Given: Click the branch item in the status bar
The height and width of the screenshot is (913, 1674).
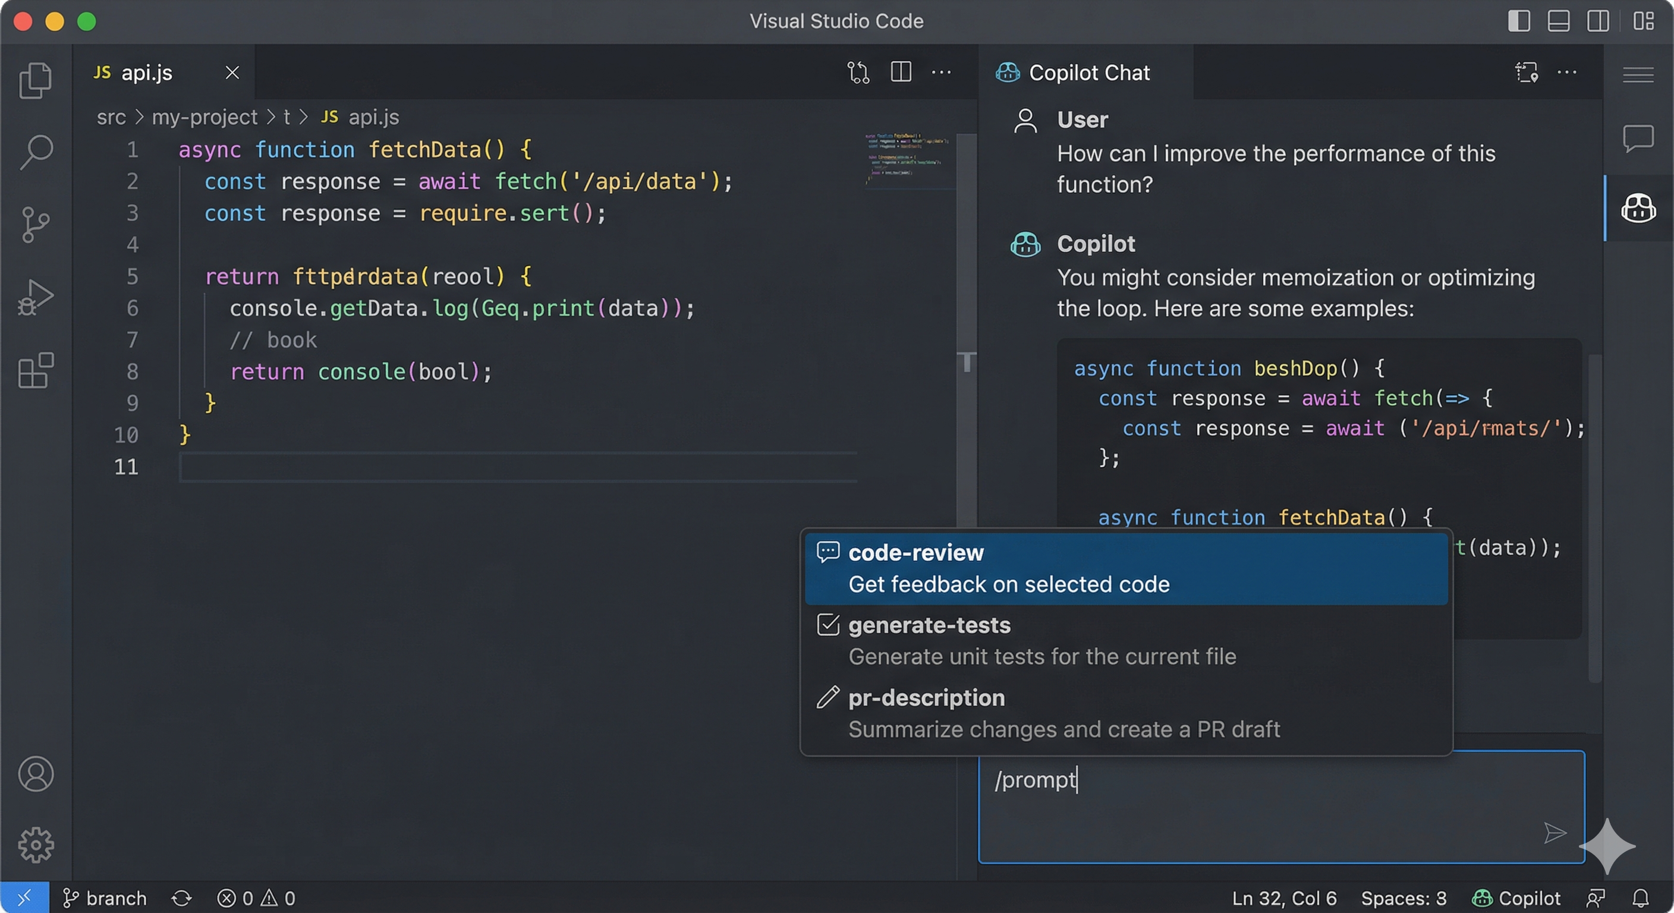Looking at the screenshot, I should point(106,898).
